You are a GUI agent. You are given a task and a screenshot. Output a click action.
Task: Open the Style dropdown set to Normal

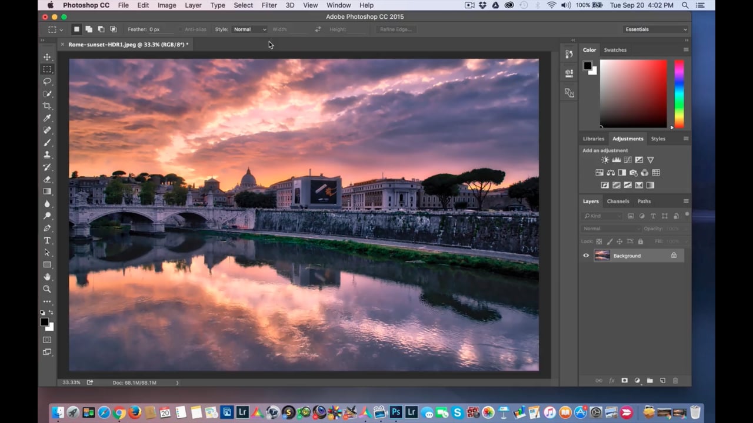click(x=250, y=29)
